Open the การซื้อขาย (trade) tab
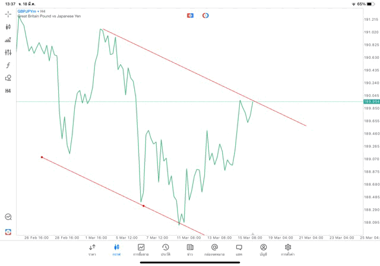Image resolution: width=380 pixels, height=266 pixels. pyautogui.click(x=141, y=249)
